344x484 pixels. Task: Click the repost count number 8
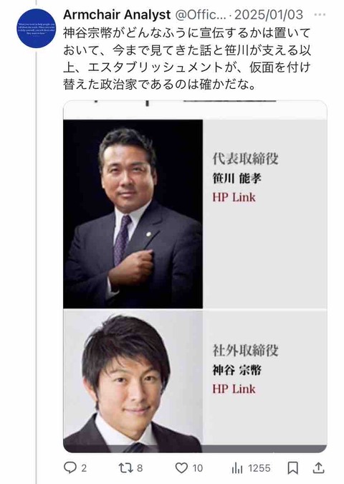click(140, 468)
